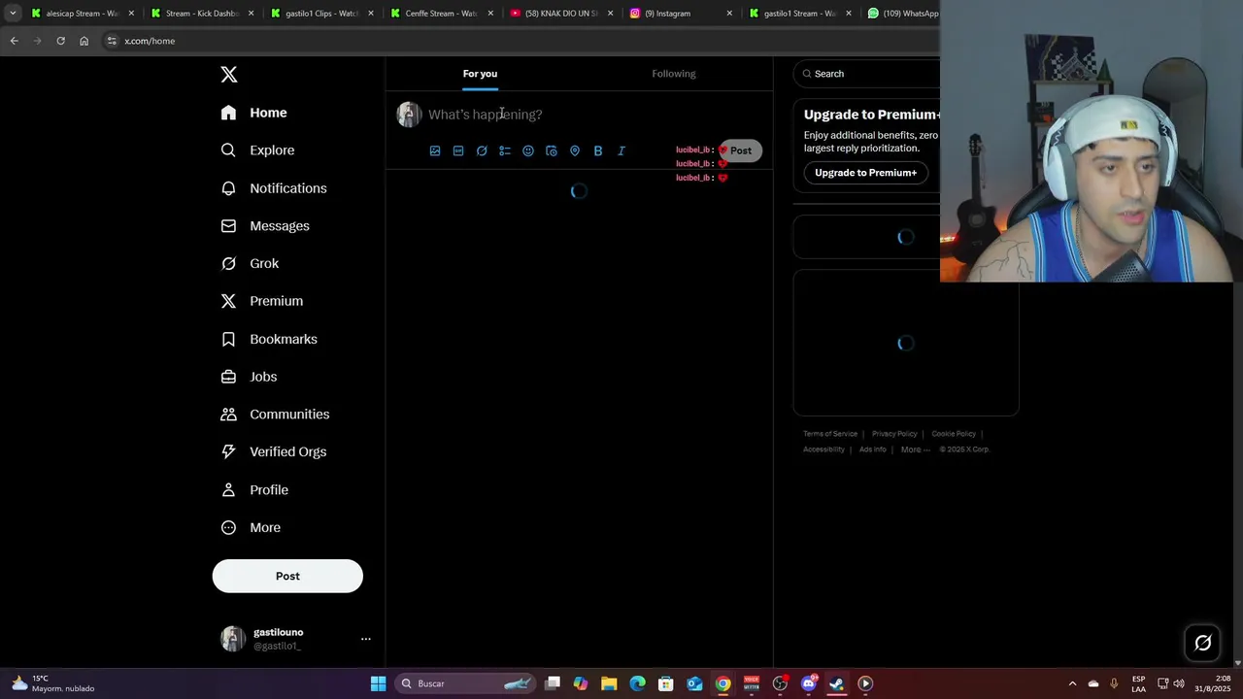Switch to the For you tab
This screenshot has height=699, width=1243.
(x=480, y=74)
